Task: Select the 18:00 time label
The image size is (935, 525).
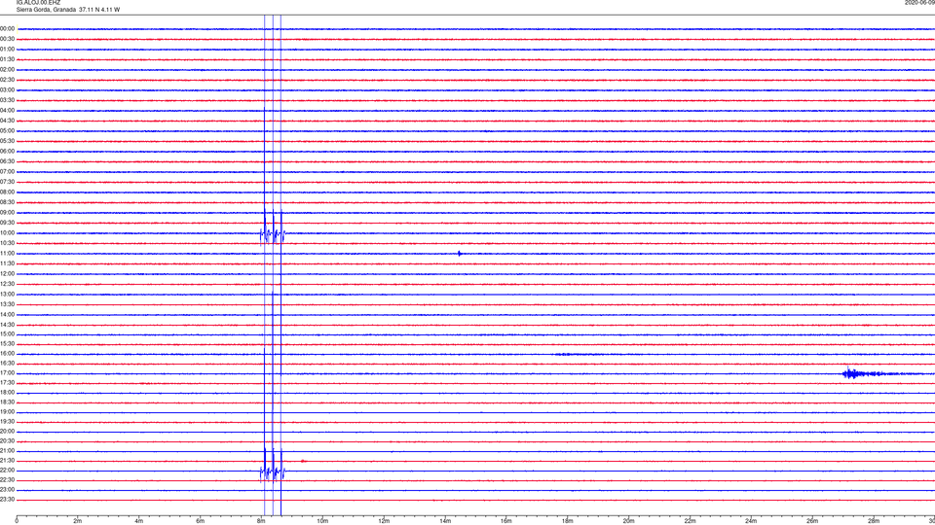Action: (8, 393)
